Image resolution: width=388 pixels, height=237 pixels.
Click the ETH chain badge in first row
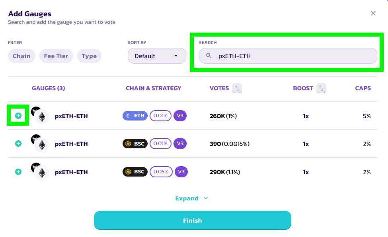[135, 116]
